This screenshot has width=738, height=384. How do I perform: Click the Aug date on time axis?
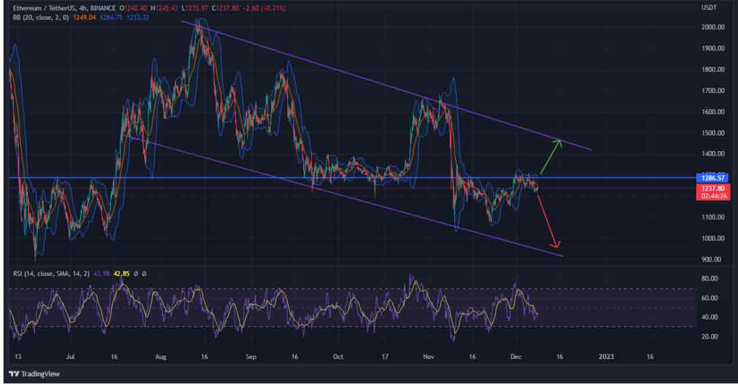click(x=161, y=357)
